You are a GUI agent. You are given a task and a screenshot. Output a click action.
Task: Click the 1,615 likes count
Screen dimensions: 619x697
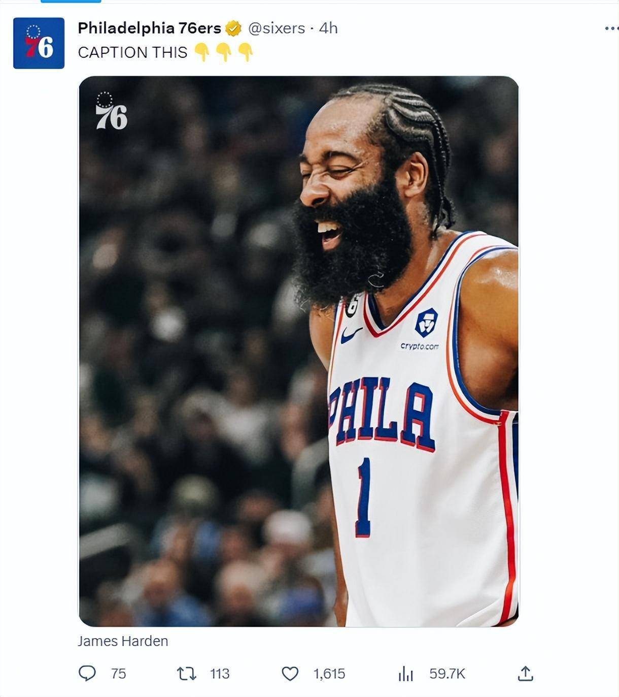(x=329, y=674)
